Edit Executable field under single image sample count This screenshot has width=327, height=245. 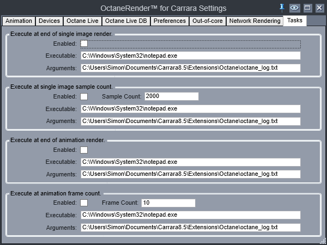point(191,109)
